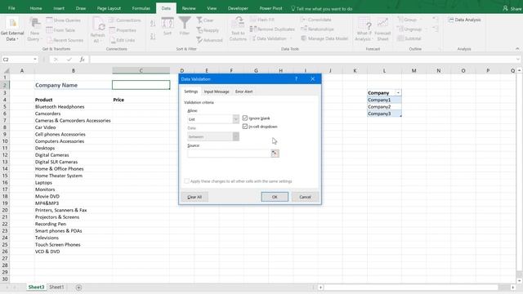Open the Name Box dropdown arrow
Screen dimensions: 523x294
pyautogui.click(x=34, y=60)
